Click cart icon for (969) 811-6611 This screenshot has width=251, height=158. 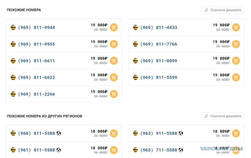pos(114,61)
